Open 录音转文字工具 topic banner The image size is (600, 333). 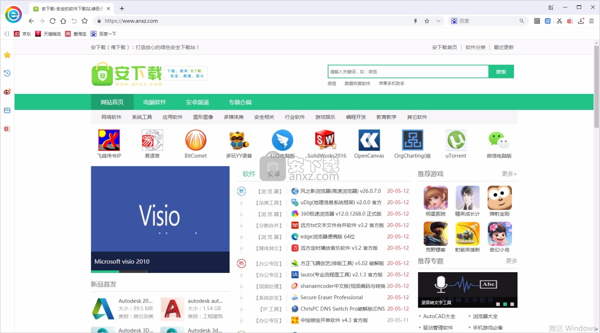468,290
